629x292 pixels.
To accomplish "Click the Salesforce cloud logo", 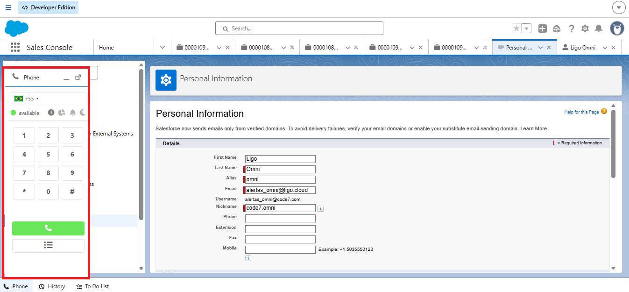I will tap(16, 28).
